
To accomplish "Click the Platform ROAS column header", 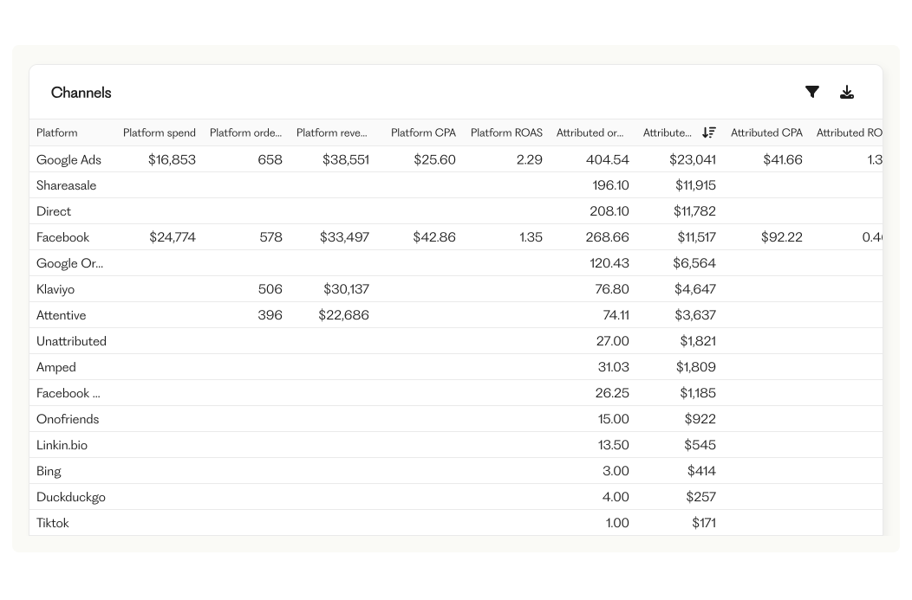I will click(506, 133).
